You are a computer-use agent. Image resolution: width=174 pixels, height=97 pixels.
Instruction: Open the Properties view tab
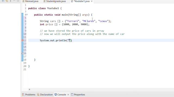pyautogui.click(x=78, y=95)
